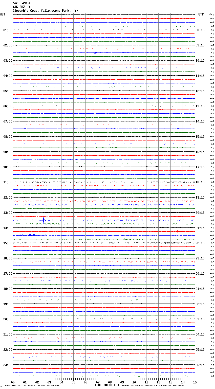Click the "TIME (MINUTES)" axis title
This screenshot has height=389, width=215.
[x=107, y=385]
